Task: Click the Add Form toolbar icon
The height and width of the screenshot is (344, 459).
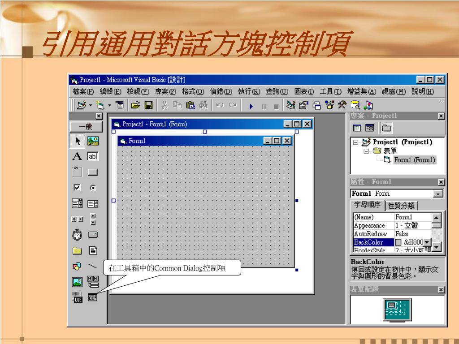Action: click(100, 105)
